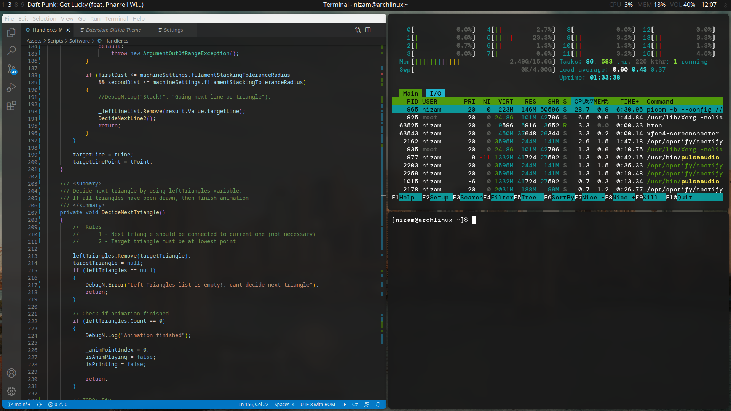Change indentation via Spaces: 4

coord(284,405)
